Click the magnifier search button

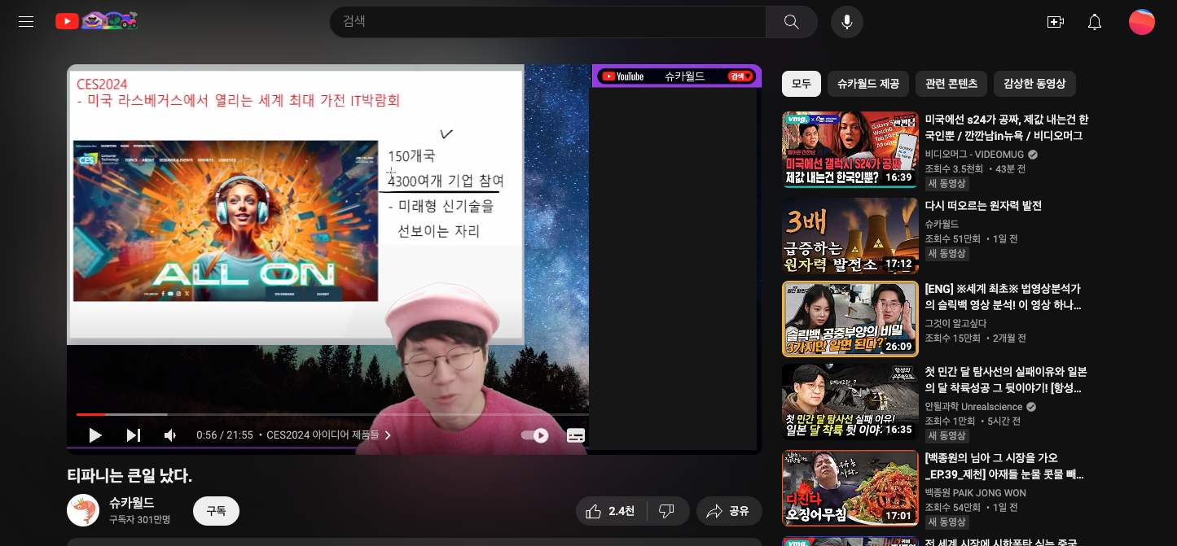tap(791, 22)
